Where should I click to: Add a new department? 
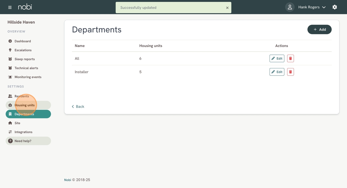point(319,29)
